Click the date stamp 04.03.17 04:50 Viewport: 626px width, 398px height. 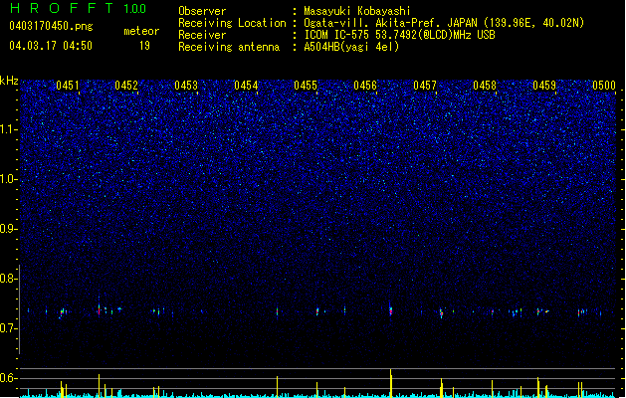(51, 46)
